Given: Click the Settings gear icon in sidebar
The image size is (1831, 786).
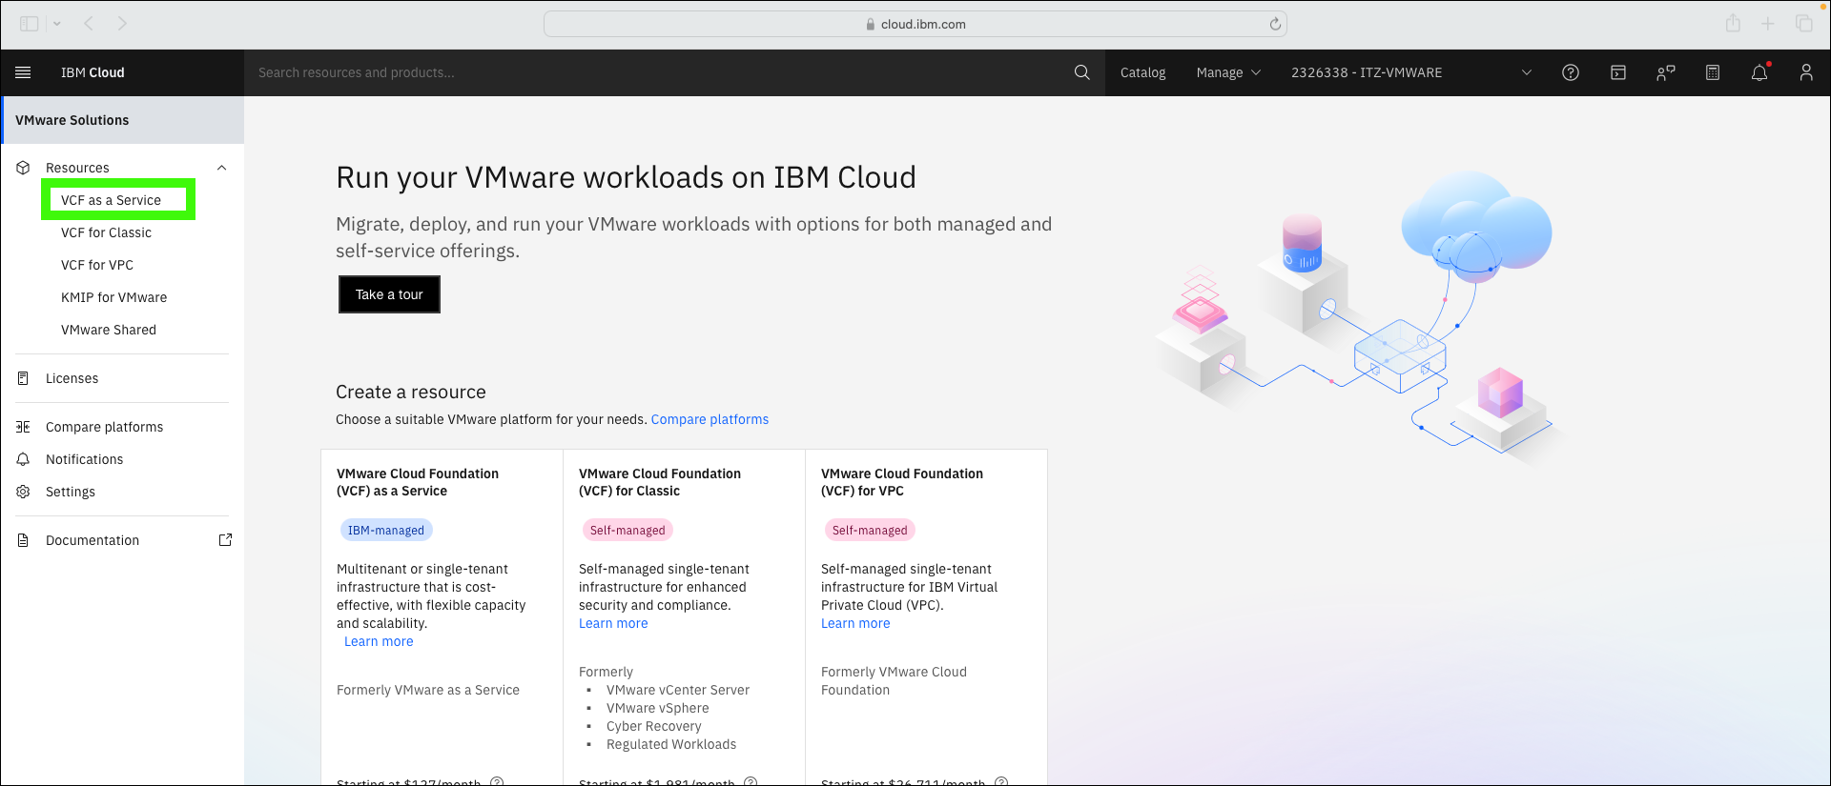Looking at the screenshot, I should [x=24, y=492].
